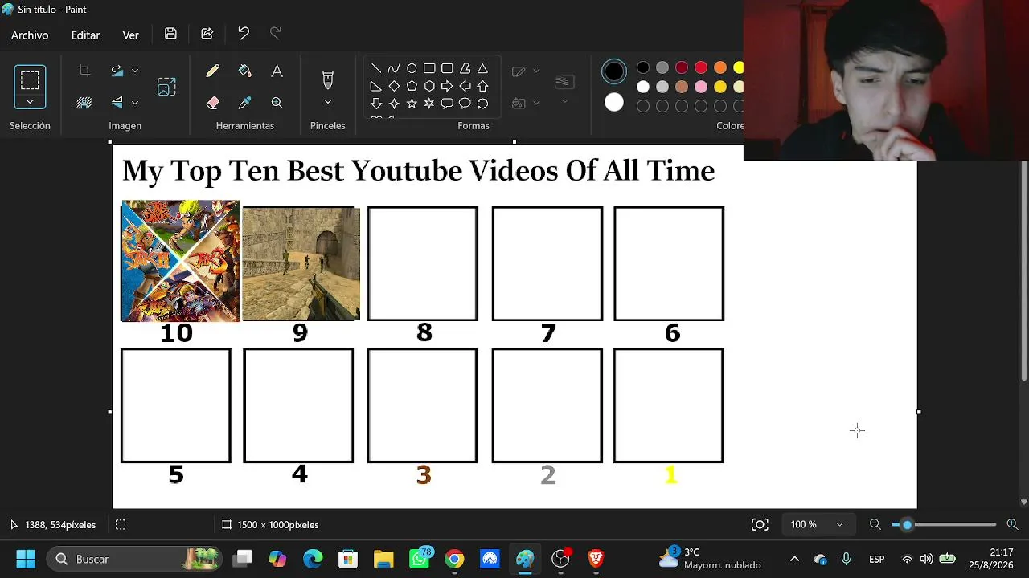Choose the Five-point star shape
Image resolution: width=1029 pixels, height=578 pixels.
pos(412,104)
